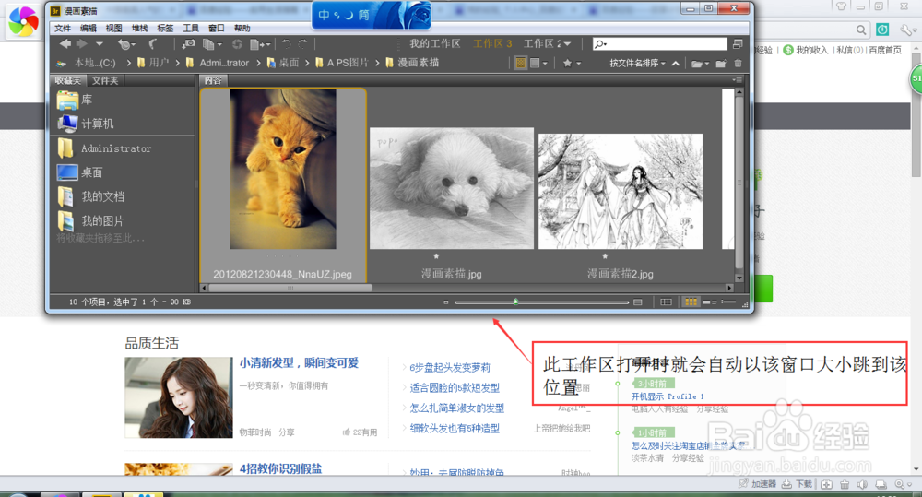Open the Refine (review mode) dropdown
This screenshot has height=497, width=922.
[x=212, y=44]
